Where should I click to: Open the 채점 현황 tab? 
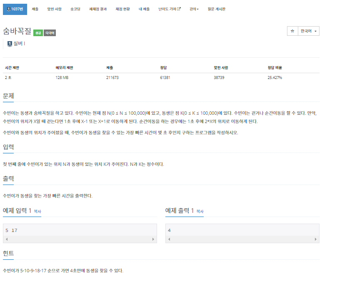click(122, 9)
